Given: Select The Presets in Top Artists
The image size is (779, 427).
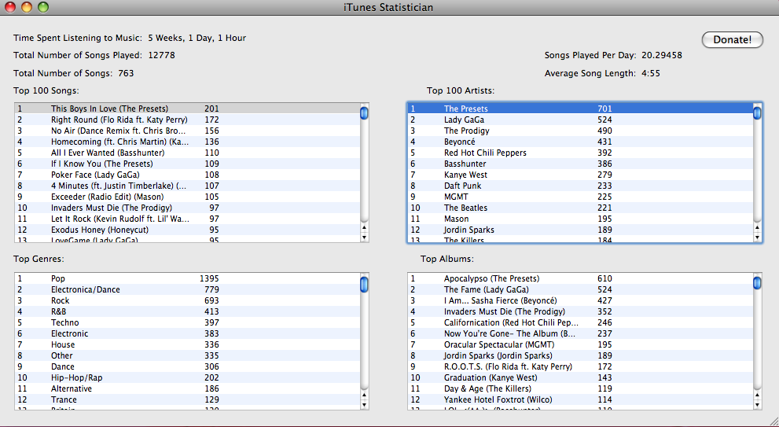Looking at the screenshot, I should pyautogui.click(x=580, y=109).
